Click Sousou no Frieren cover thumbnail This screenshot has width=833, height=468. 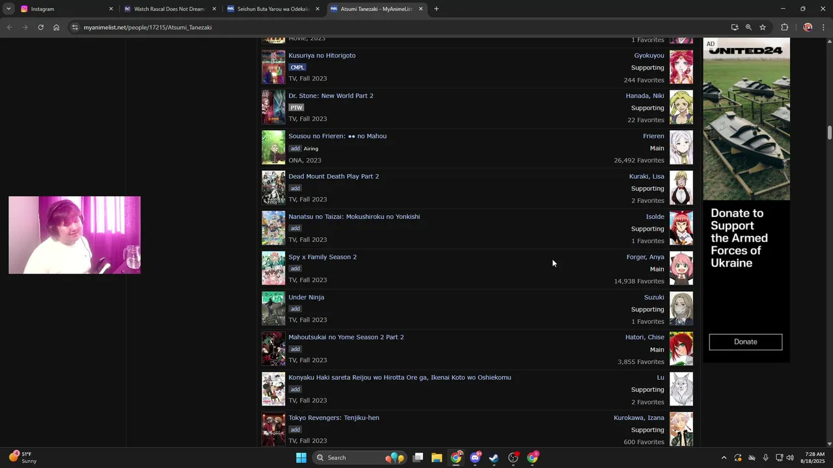coord(273,148)
